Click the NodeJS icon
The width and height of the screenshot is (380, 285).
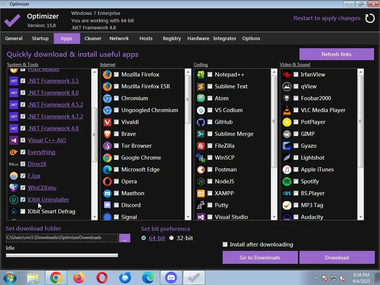[201, 181]
